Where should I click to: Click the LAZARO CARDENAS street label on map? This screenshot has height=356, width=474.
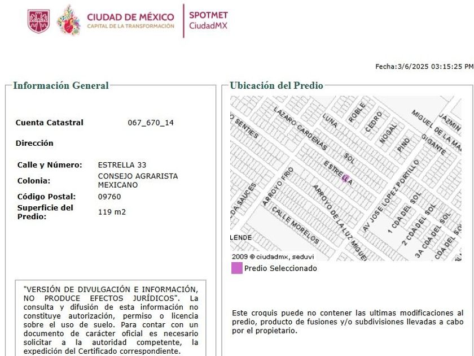point(300,129)
